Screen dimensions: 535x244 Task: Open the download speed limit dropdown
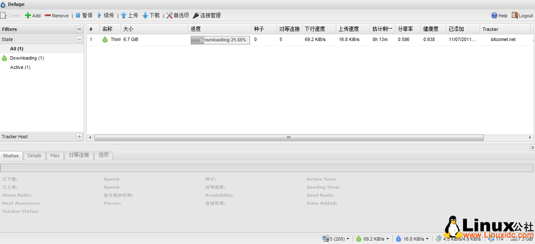click(387, 239)
